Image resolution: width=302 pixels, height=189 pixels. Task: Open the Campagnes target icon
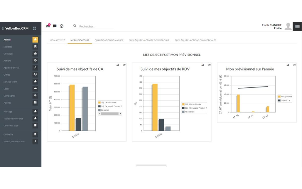35,95
